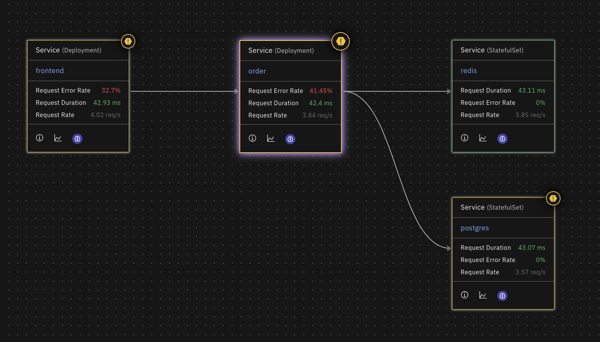Click the warning badge on the postgres node
The image size is (600, 342).
553,198
